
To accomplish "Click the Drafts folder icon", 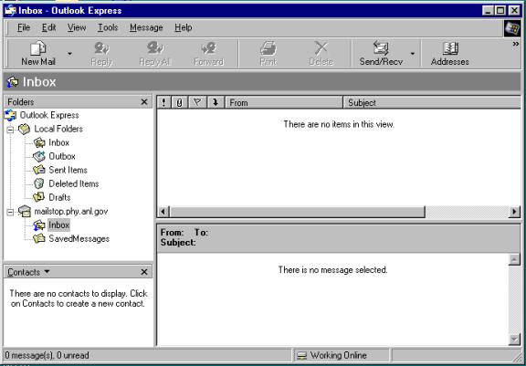I will pyautogui.click(x=39, y=197).
